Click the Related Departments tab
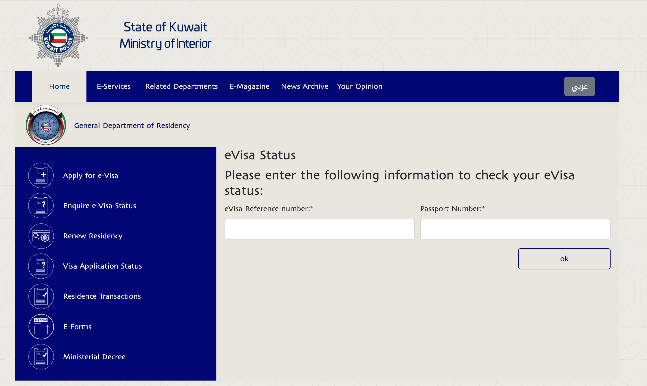Image resolution: width=647 pixels, height=386 pixels. [181, 86]
